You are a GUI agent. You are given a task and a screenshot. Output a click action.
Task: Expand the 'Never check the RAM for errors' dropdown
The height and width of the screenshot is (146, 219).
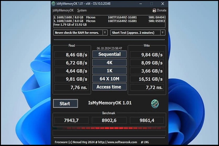click(105, 33)
